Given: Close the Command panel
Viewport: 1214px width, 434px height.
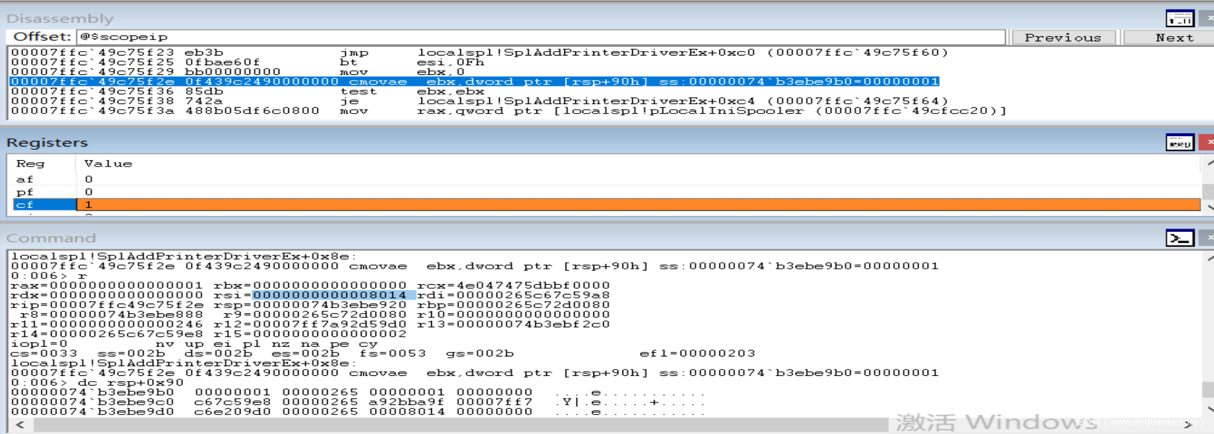Looking at the screenshot, I should (1207, 238).
